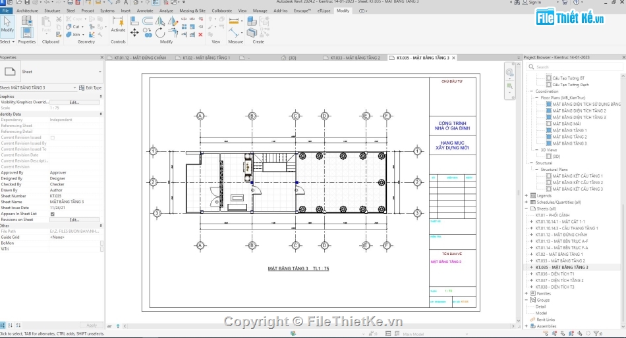Click the Create Assembly icon
This screenshot has height=338, width=626.
[252, 21]
